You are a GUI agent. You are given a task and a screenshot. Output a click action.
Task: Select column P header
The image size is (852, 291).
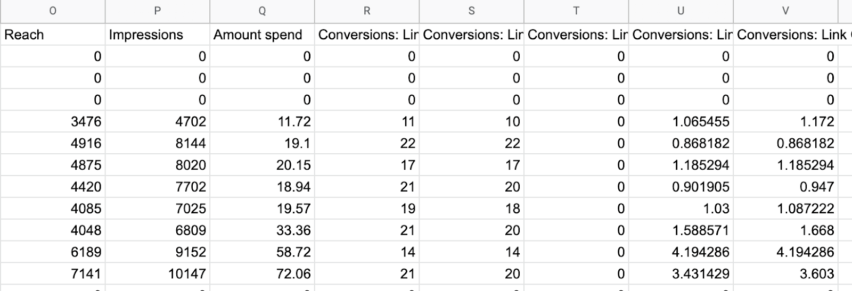(x=158, y=11)
